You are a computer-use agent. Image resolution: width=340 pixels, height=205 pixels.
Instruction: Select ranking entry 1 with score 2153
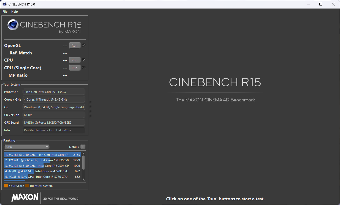click(43, 155)
